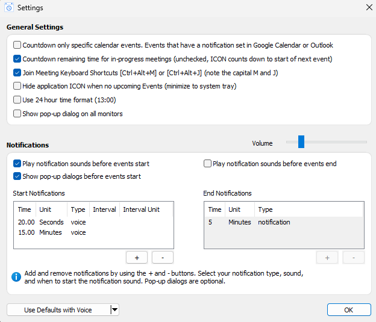Click the Interval Unit column header
Viewport: 376px width, 322px height.
click(146, 209)
